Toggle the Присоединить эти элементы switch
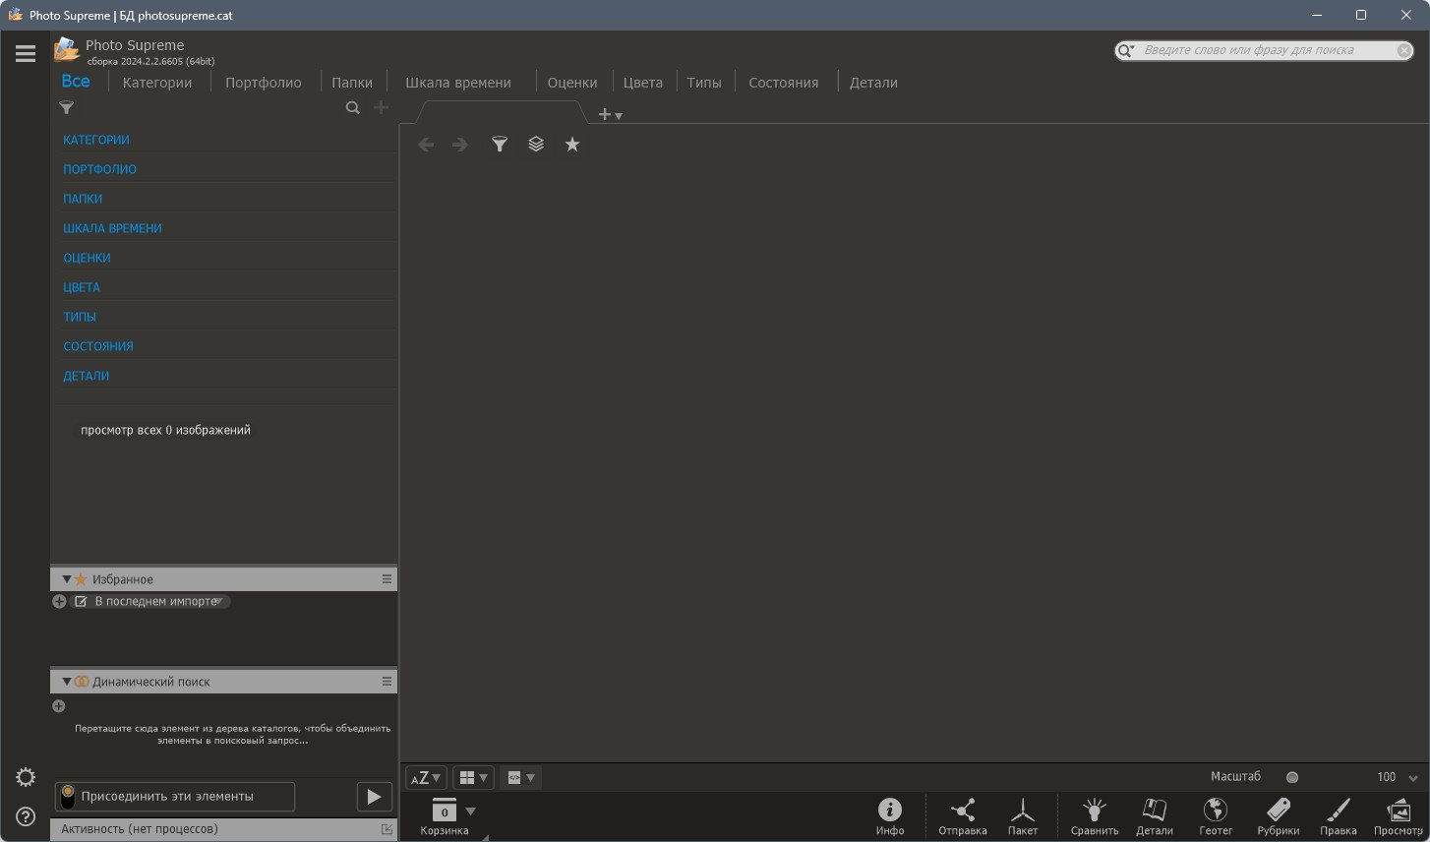This screenshot has width=1430, height=842. coord(68,796)
